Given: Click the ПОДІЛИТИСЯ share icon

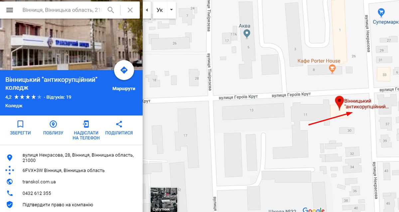Looking at the screenshot, I should click(x=119, y=124).
